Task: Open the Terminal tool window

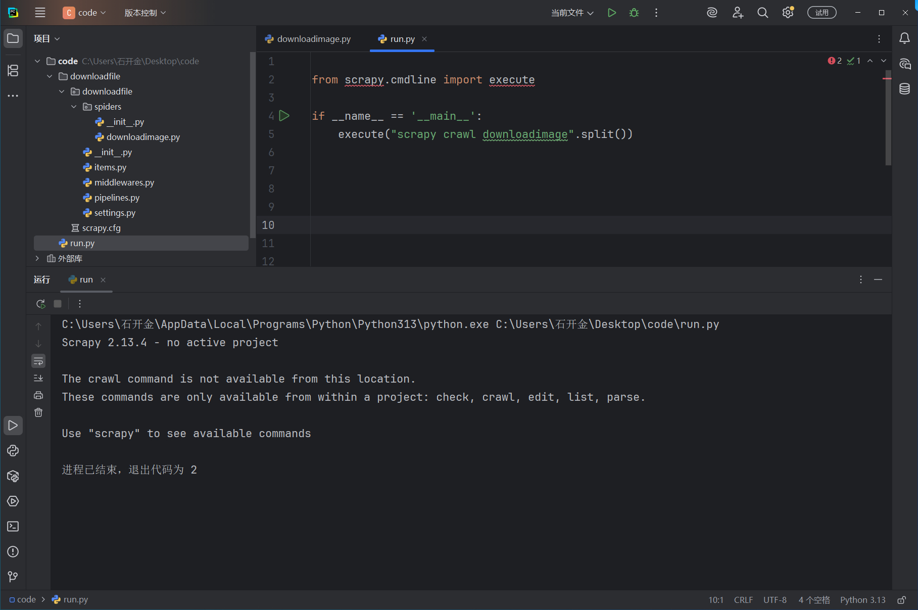Action: click(13, 527)
